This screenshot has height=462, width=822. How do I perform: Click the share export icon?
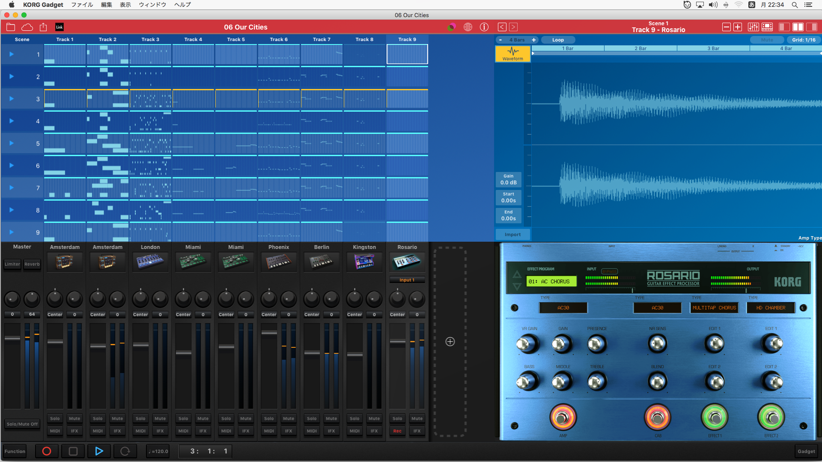click(x=43, y=27)
